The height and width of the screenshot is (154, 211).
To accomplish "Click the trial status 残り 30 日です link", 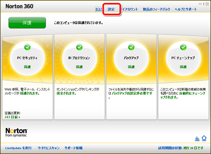I will [x=193, y=148].
